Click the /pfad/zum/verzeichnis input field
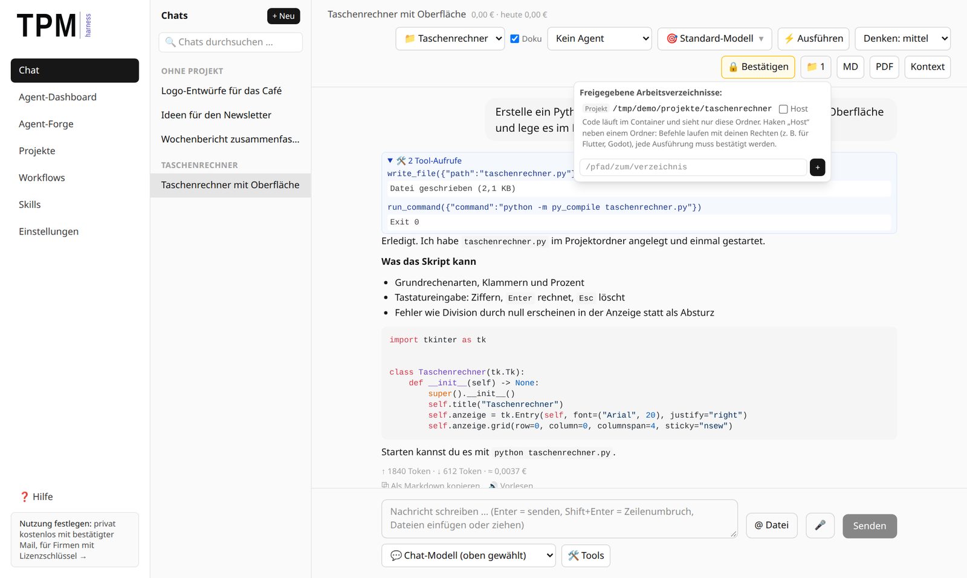Viewport: 967px width, 578px height. point(693,167)
